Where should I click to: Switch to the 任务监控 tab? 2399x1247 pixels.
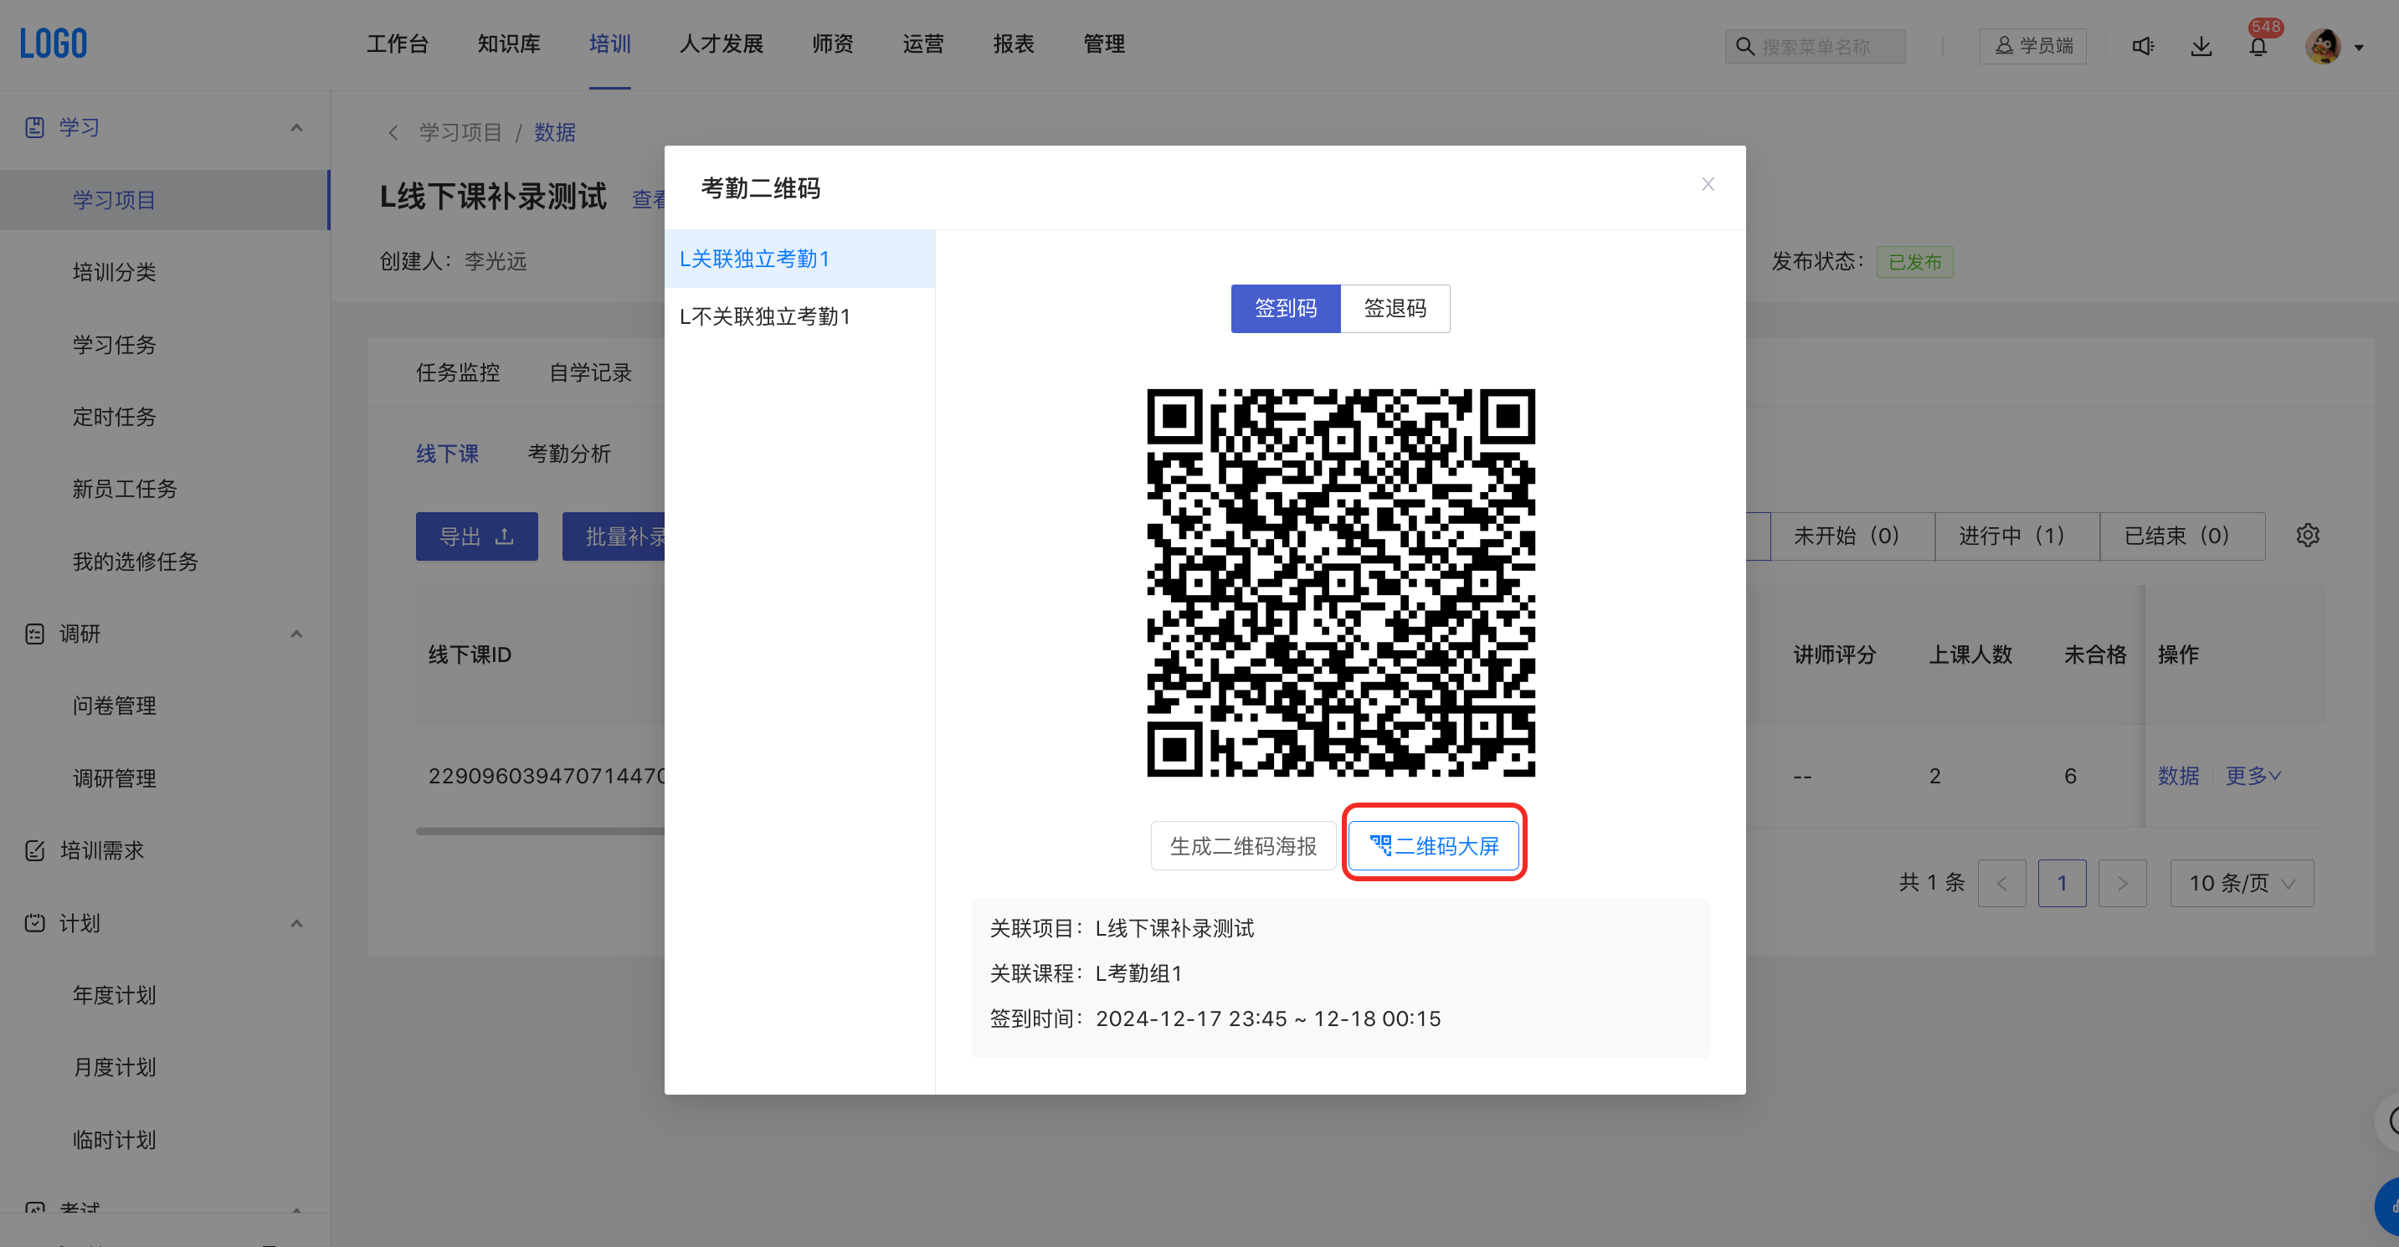(x=458, y=372)
